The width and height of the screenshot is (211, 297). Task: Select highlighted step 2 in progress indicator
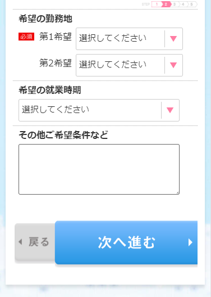click(166, 4)
